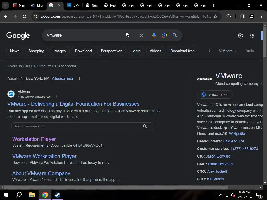Search by image with Google Lens icon

(x=164, y=35)
